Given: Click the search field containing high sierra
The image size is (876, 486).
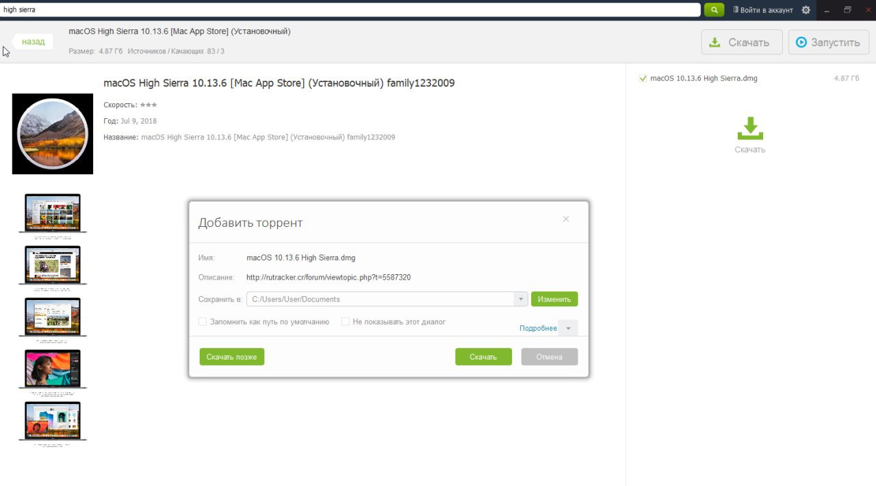Looking at the screenshot, I should [350, 10].
